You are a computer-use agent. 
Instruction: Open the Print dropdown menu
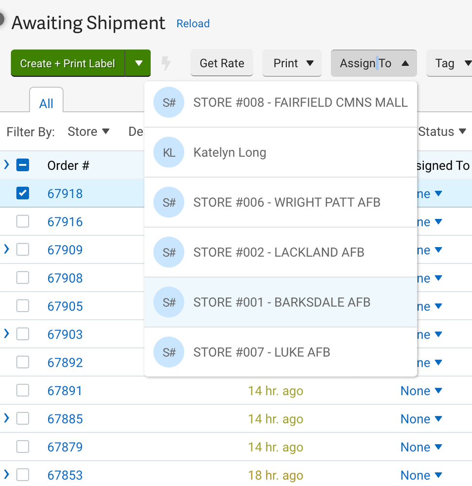(292, 63)
